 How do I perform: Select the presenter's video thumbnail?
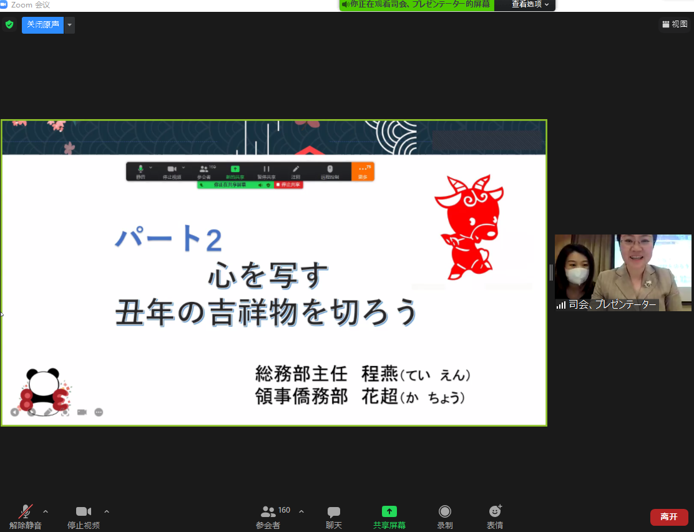coord(623,273)
